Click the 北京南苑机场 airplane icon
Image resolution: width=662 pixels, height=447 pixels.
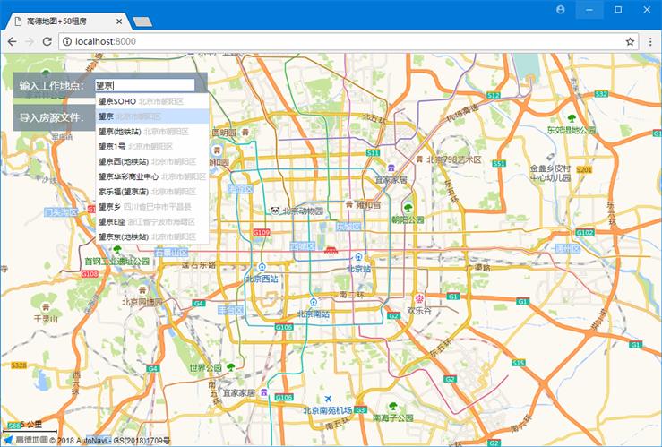click(x=328, y=399)
